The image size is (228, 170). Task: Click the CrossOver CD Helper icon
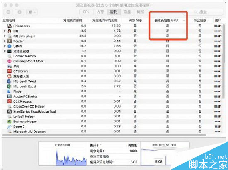pos(10,106)
